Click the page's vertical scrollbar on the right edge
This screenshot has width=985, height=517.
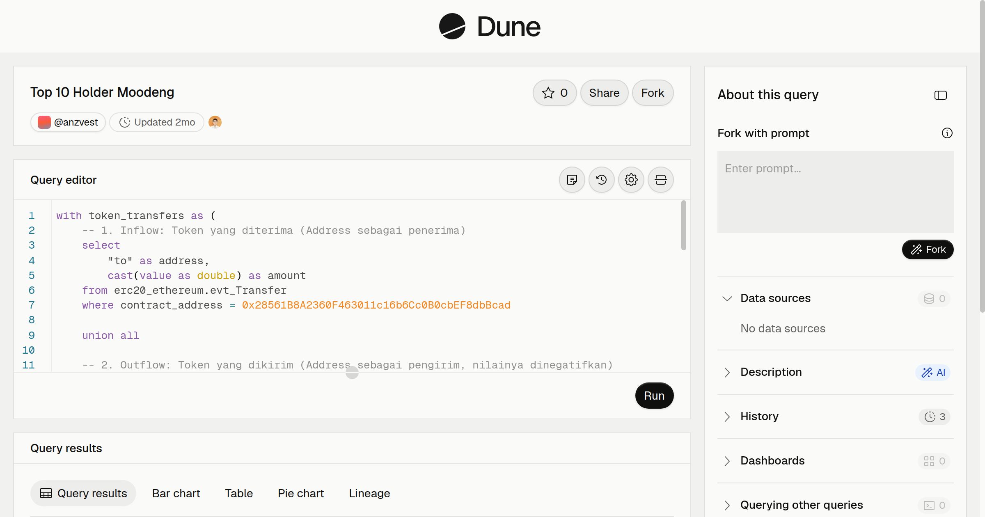pyautogui.click(x=982, y=156)
